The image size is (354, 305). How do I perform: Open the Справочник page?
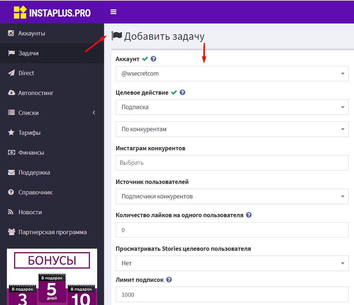tap(52, 192)
